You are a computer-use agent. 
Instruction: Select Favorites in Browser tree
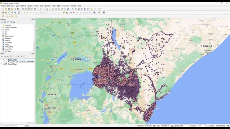(x=8, y=25)
